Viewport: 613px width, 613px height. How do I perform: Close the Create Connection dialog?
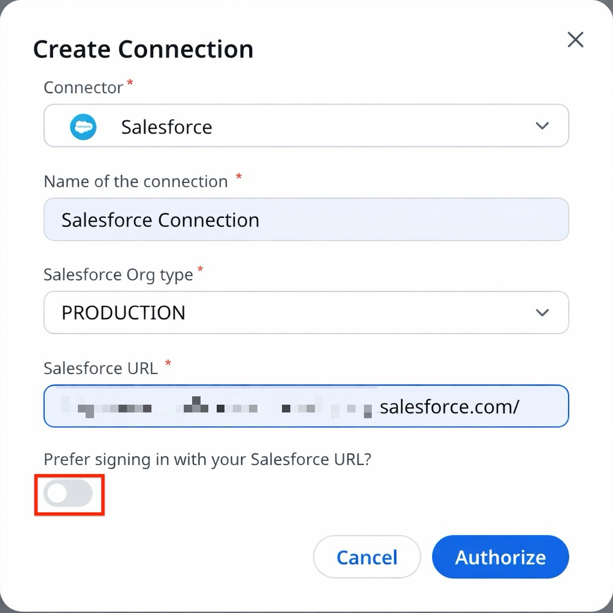(x=575, y=40)
